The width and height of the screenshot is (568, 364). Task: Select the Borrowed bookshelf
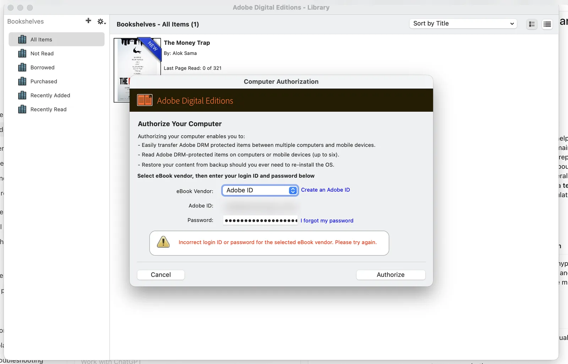click(x=56, y=67)
